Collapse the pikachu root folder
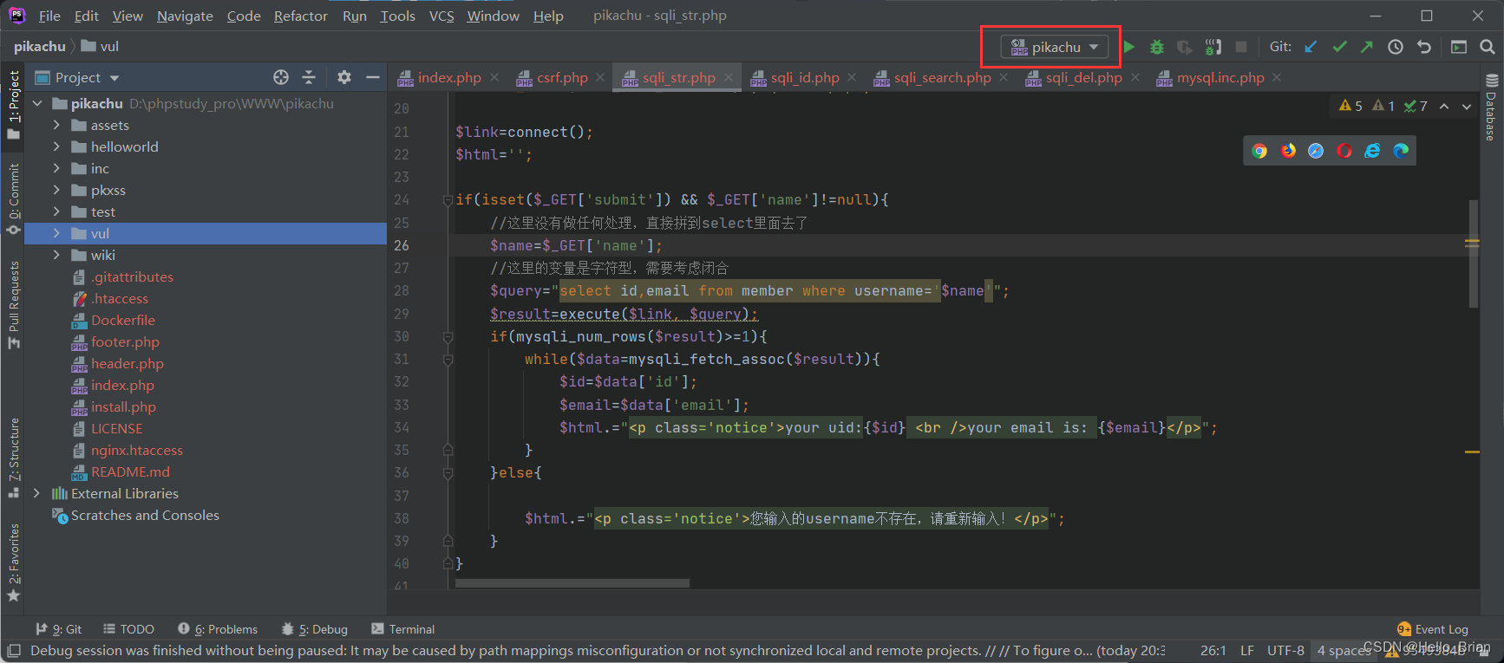Image resolution: width=1504 pixels, height=663 pixels. tap(38, 103)
